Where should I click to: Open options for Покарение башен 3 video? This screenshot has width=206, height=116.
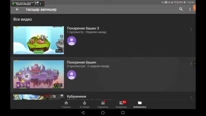pyautogui.click(x=191, y=29)
